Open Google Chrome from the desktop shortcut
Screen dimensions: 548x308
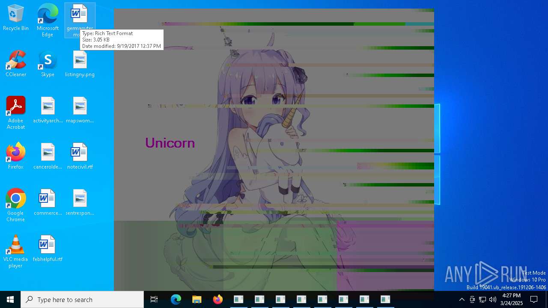16,205
